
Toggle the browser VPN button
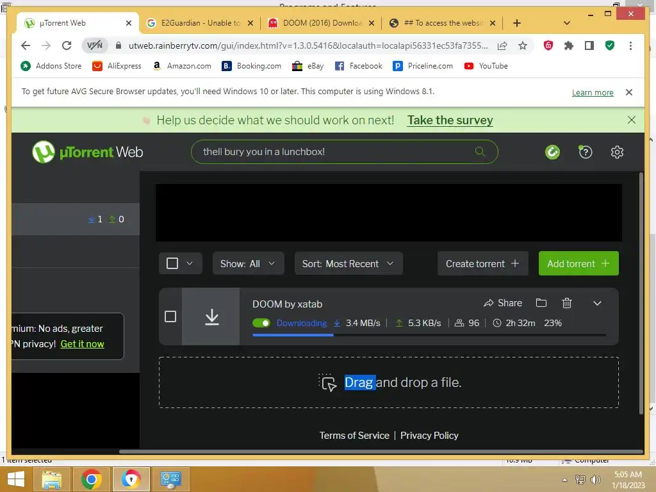(x=95, y=45)
